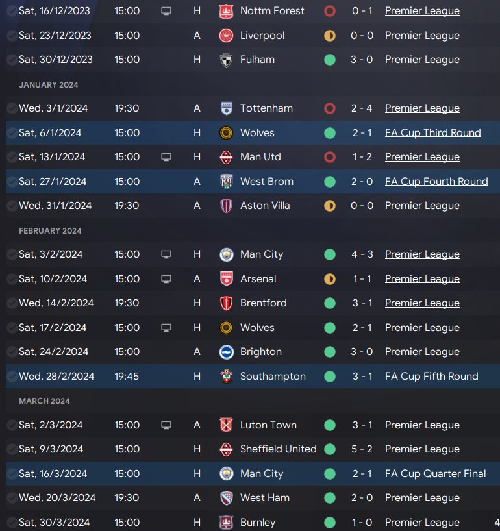
Task: Click the TV icon on Man Utd fixture
Action: pos(166,157)
